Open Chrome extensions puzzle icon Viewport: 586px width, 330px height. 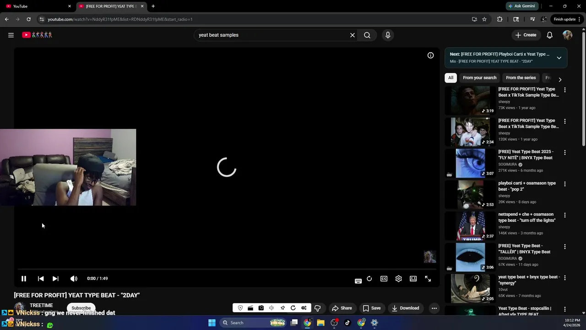(499, 19)
